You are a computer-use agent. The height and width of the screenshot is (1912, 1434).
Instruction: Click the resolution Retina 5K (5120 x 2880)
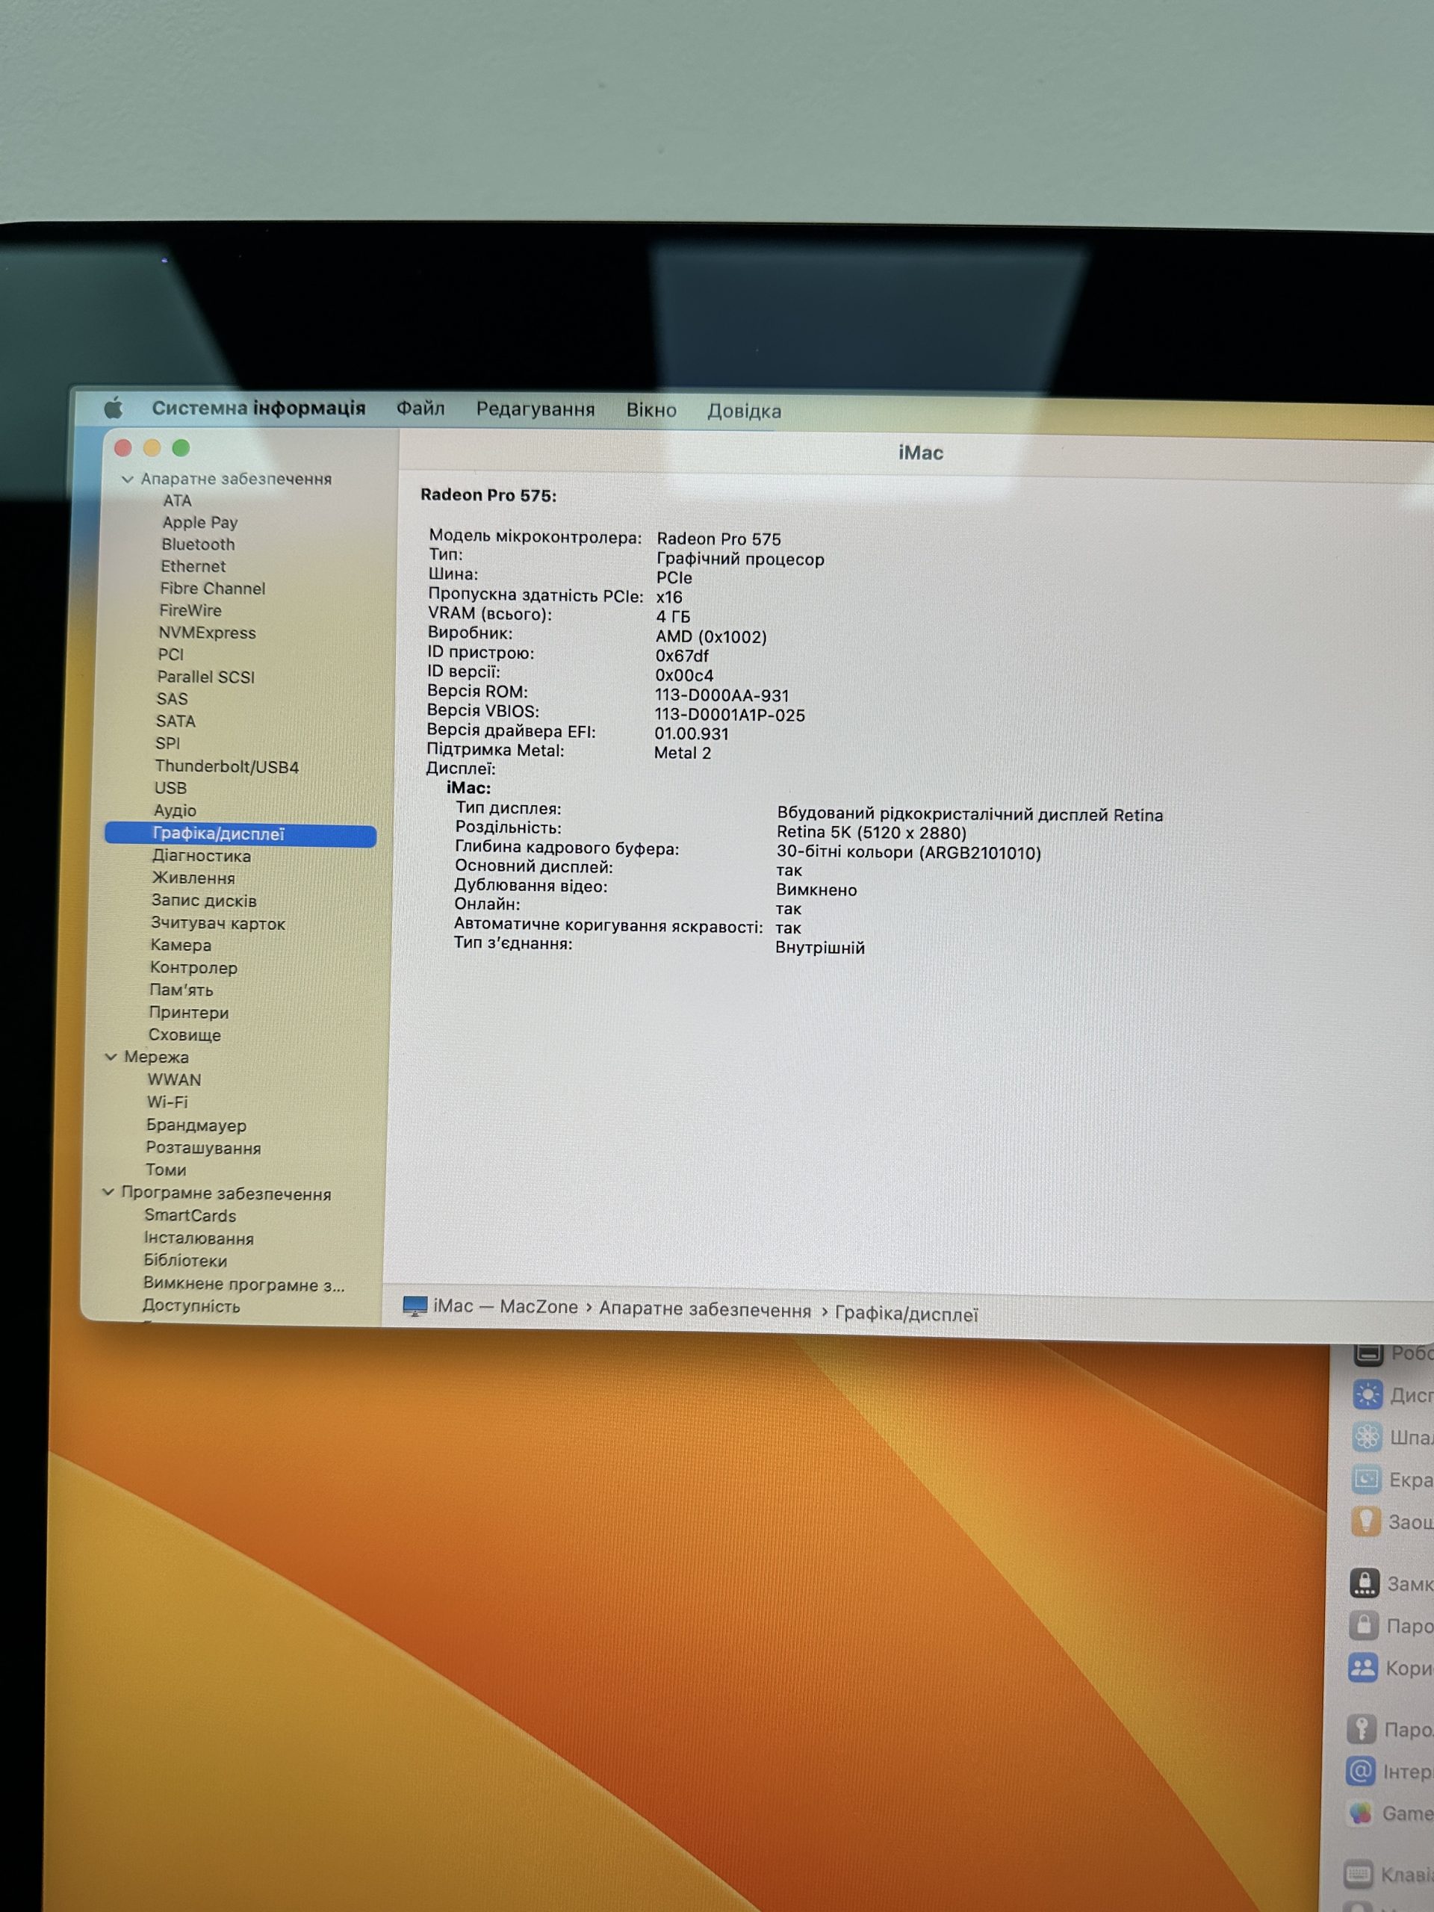click(x=872, y=834)
